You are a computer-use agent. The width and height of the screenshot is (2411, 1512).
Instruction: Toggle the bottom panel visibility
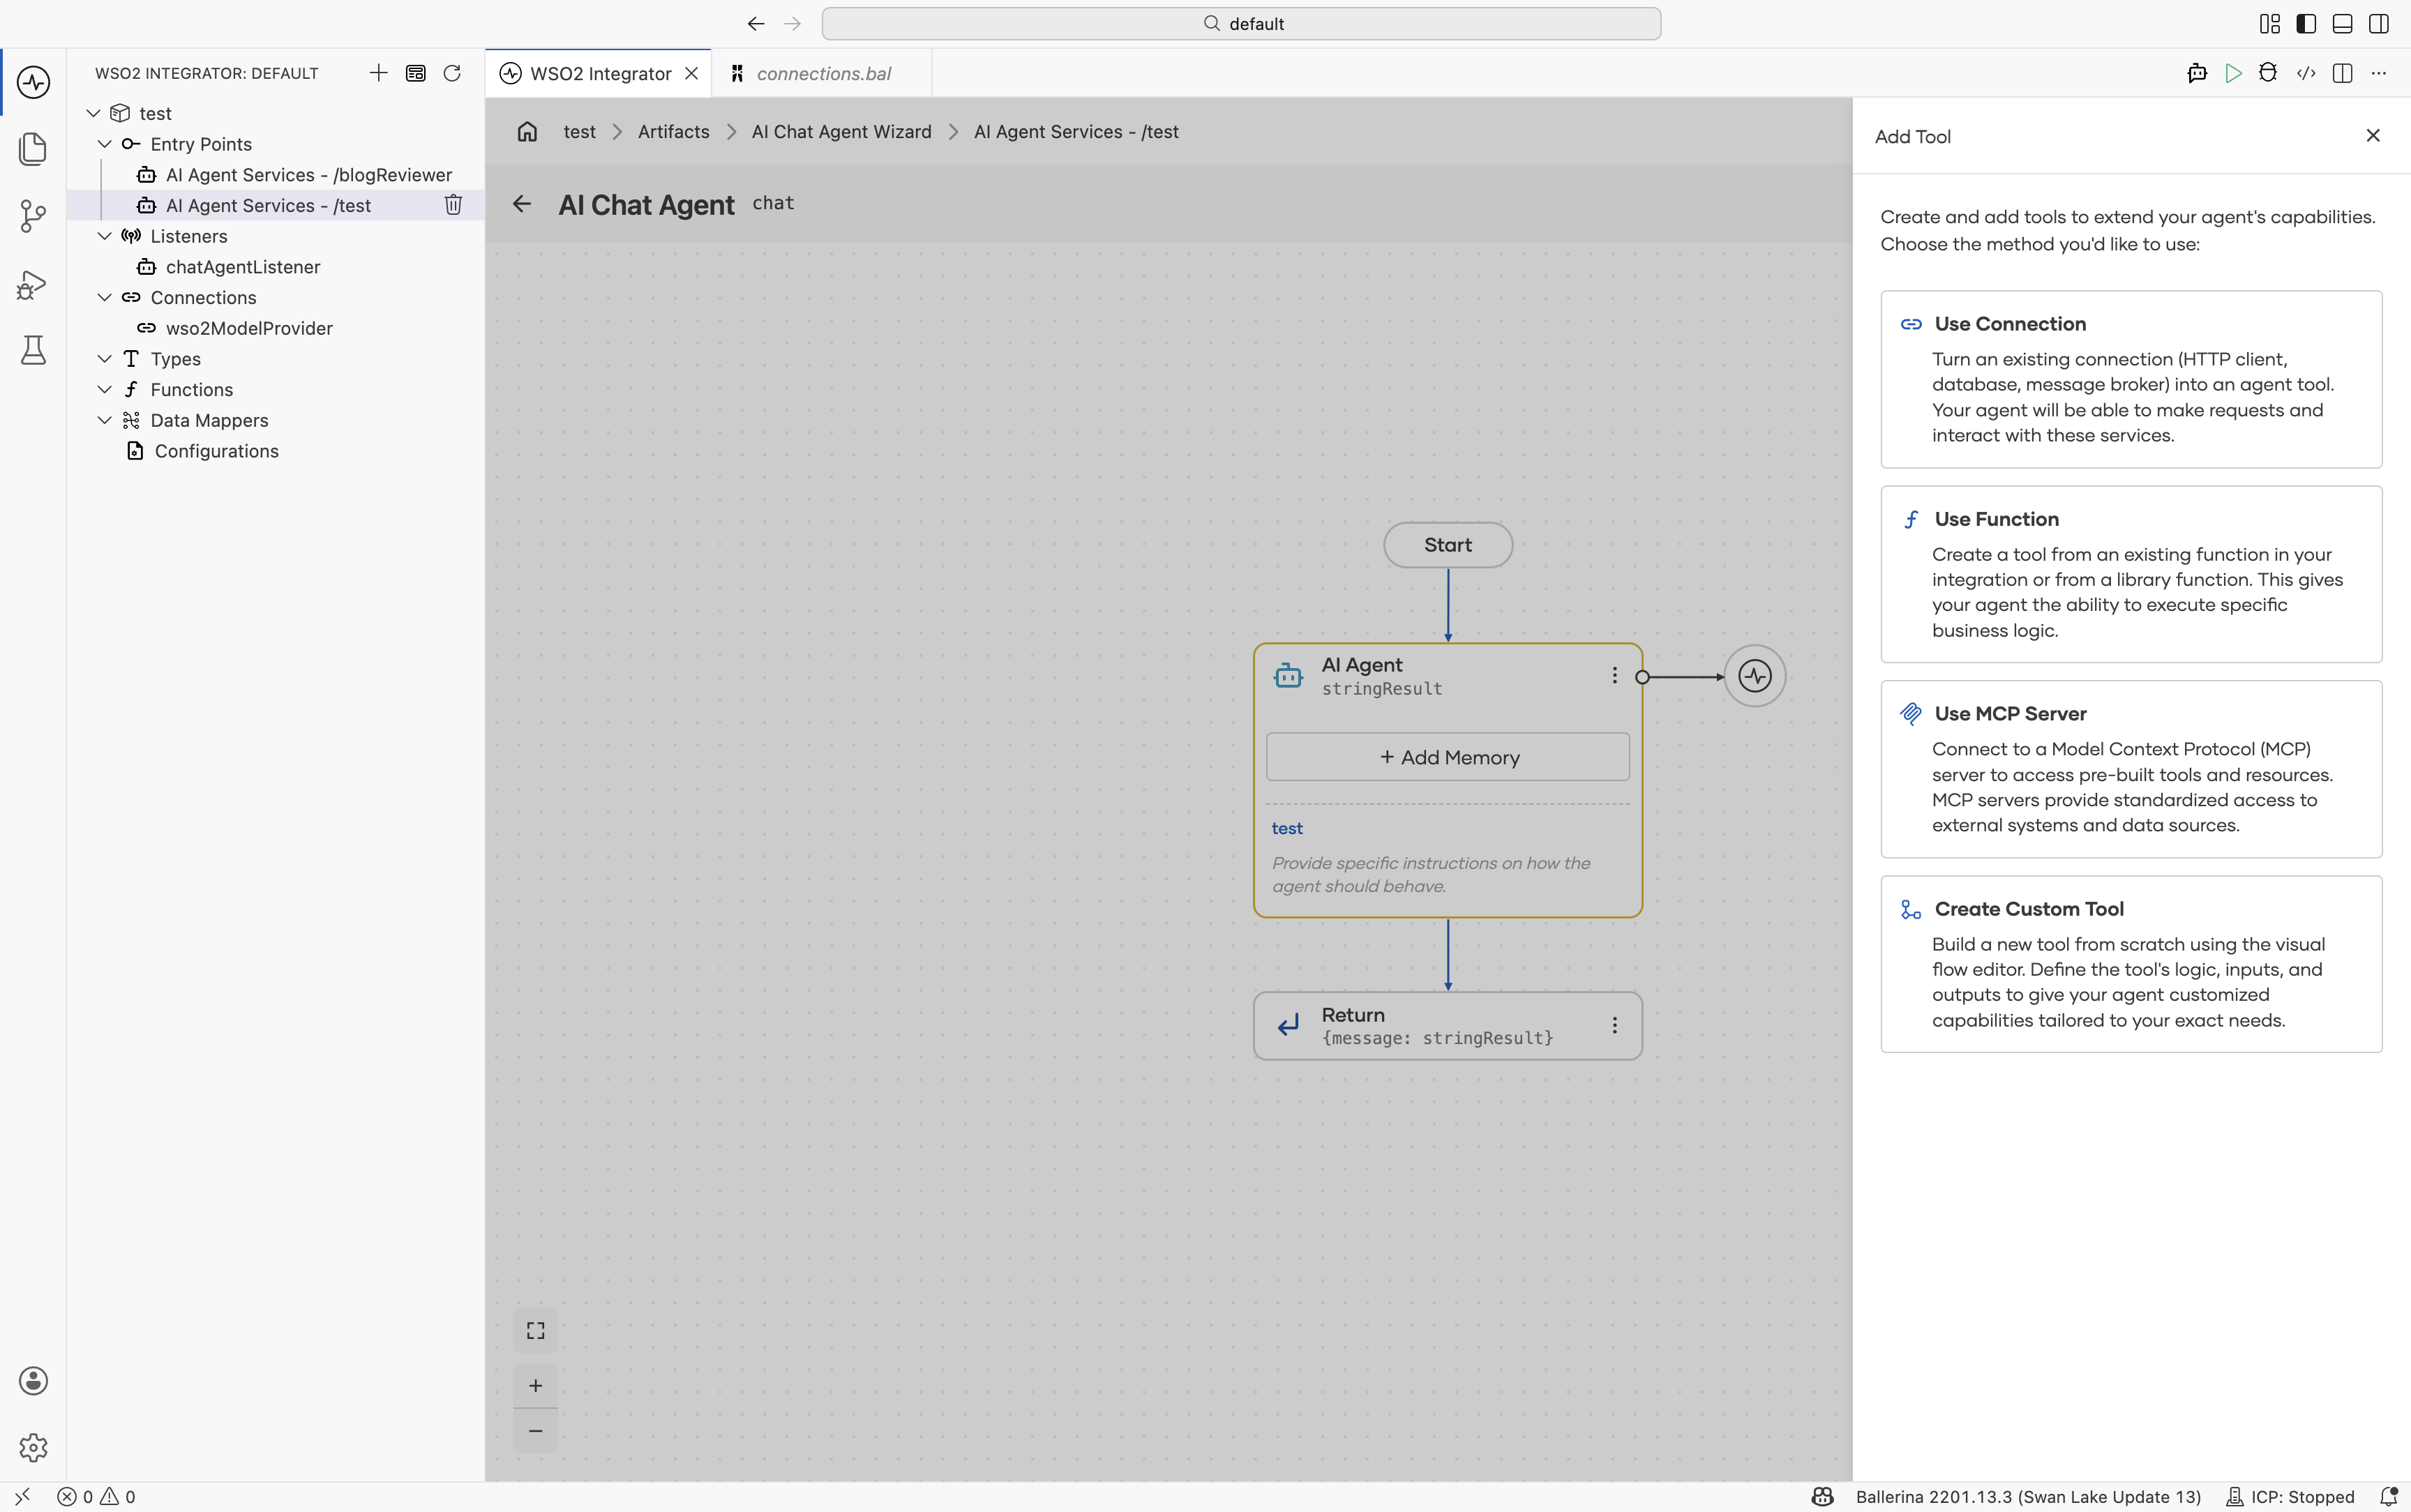tap(2342, 24)
